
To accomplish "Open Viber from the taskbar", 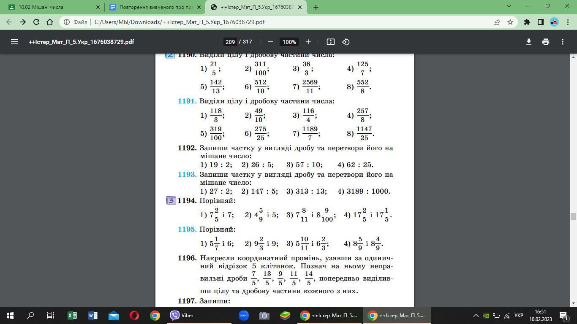I will click(x=182, y=315).
